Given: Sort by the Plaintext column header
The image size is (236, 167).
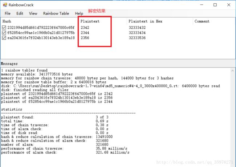Looking at the screenshot, I should pos(90,21).
